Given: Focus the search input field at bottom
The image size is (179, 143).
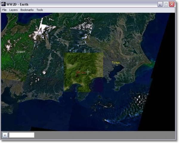Looking at the screenshot, I should [22, 135].
